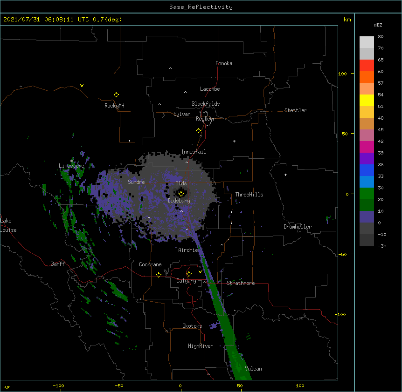Pick the orange 57-60 dBZ legend swatch
The height and width of the screenshot is (392, 402).
367,77
